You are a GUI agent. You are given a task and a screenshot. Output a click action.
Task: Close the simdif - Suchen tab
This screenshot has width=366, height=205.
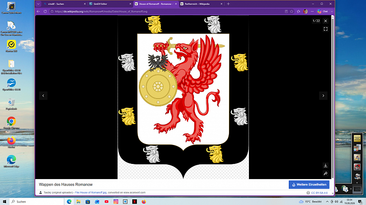(85, 4)
